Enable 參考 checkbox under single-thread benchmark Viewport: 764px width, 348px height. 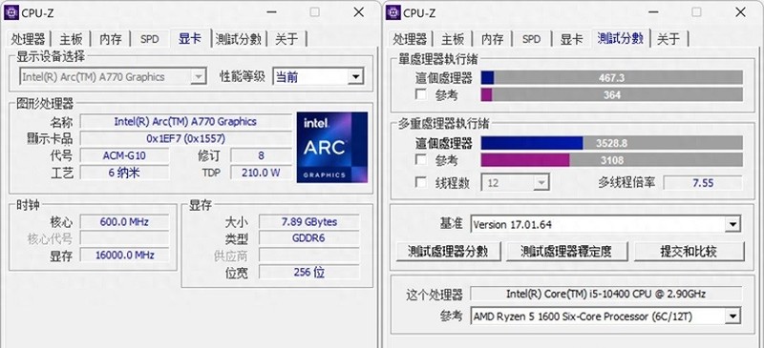tap(421, 94)
